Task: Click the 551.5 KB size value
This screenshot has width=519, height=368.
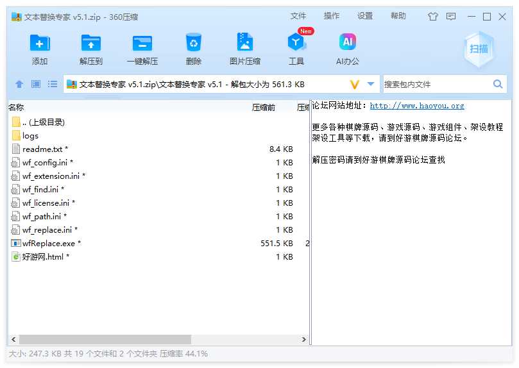Action: [277, 244]
